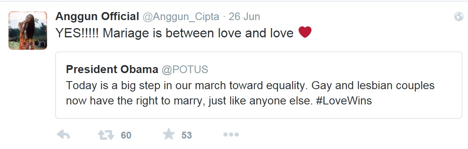This screenshot has width=468, height=149.
Task: Click the 'YES!!!!!' text starting the tweet
Action: pos(77,33)
